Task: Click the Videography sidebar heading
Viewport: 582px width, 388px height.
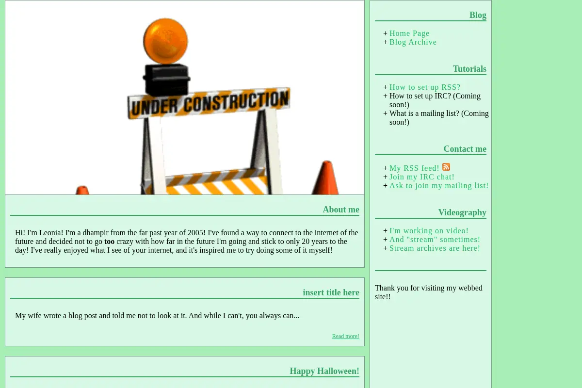Action: (x=462, y=212)
